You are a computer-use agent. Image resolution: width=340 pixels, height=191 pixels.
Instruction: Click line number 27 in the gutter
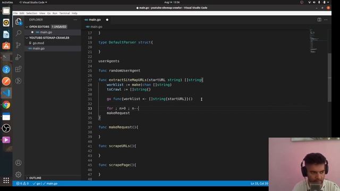90,80
